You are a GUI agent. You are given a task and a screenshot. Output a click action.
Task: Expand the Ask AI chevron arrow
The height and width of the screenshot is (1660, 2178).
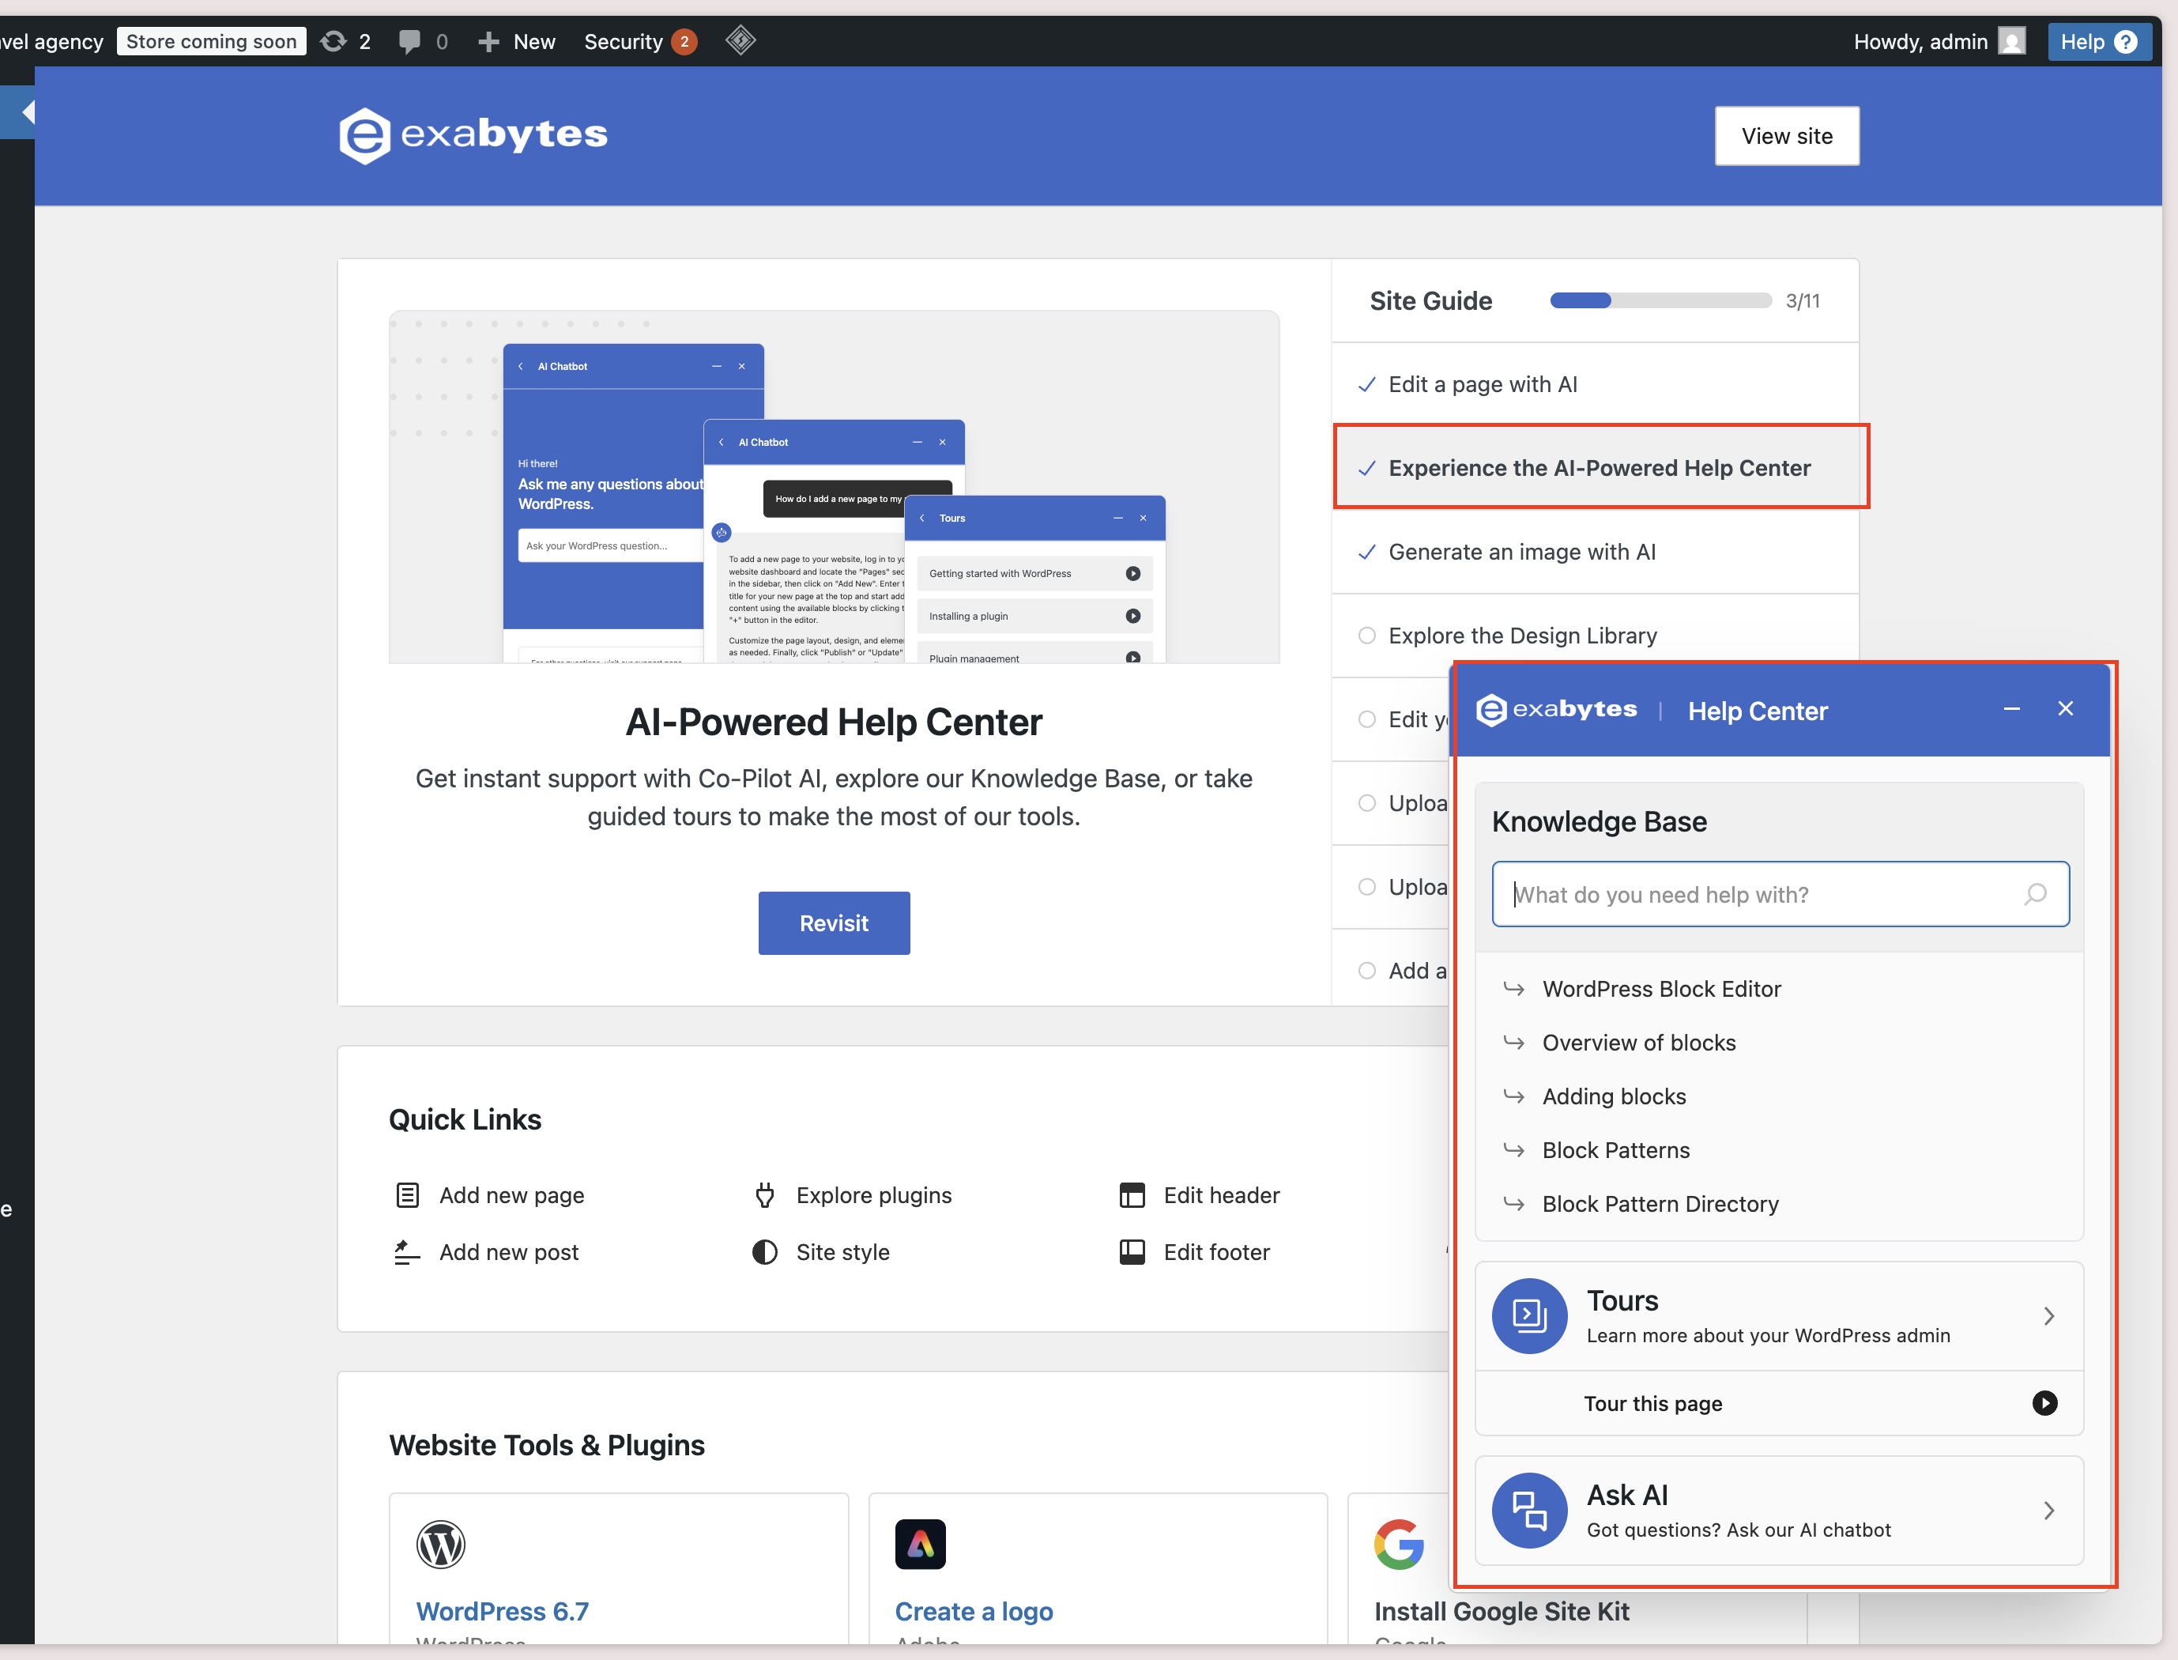[x=2048, y=1511]
